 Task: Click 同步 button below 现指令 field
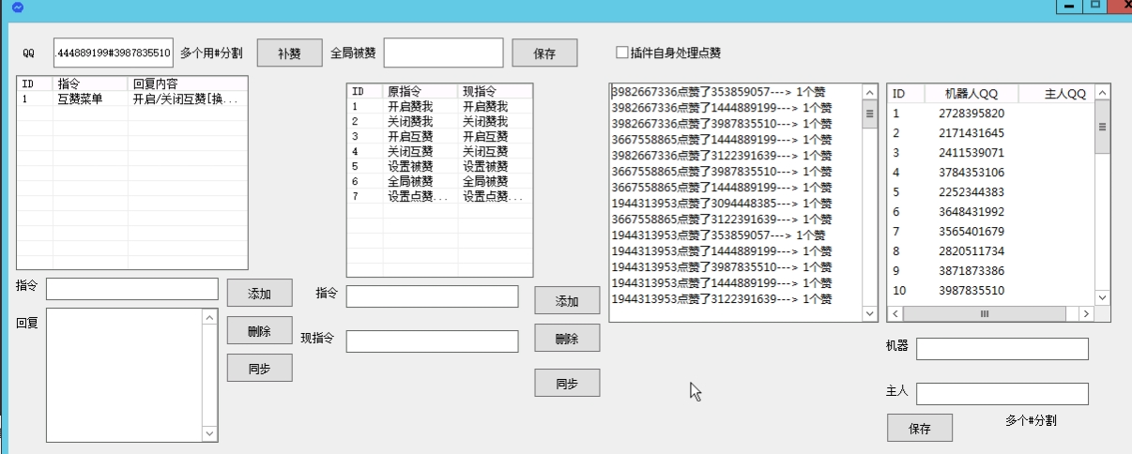pyautogui.click(x=567, y=383)
